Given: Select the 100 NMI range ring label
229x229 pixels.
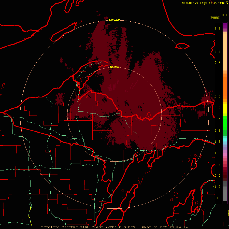Looking at the screenshot, I should (114, 20).
